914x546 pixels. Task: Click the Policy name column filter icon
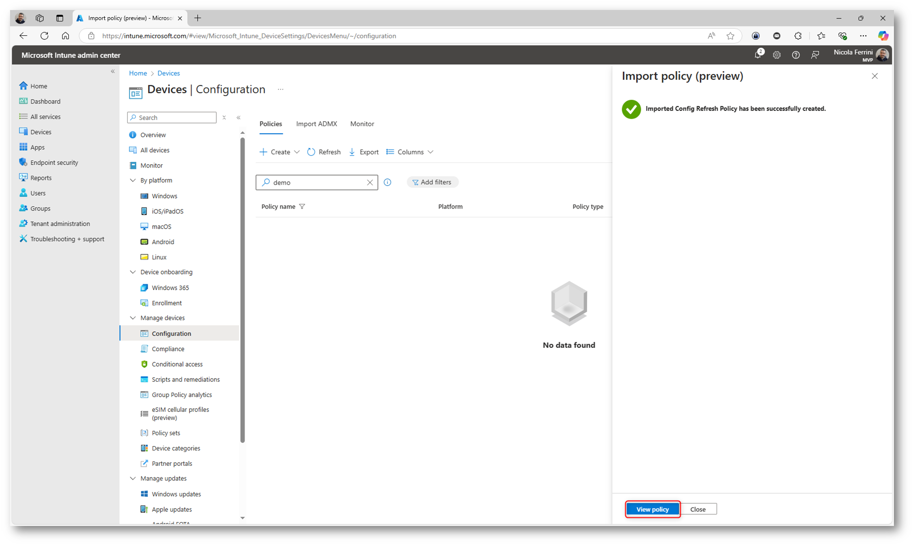pos(302,207)
